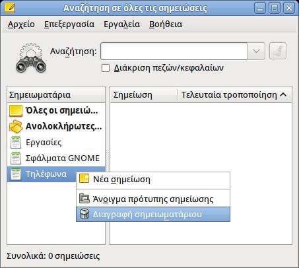Maximize the search window
This screenshot has height=268, width=299.
point(275,8)
